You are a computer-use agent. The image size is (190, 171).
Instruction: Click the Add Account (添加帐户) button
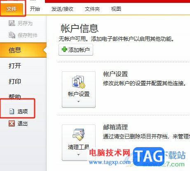click(x=76, y=50)
